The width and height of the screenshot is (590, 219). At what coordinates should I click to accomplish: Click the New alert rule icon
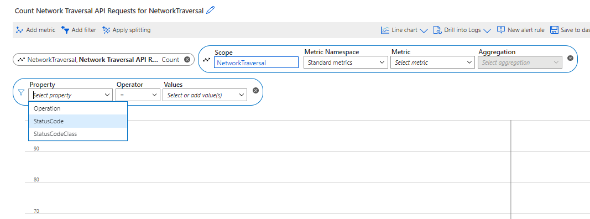tap(501, 30)
